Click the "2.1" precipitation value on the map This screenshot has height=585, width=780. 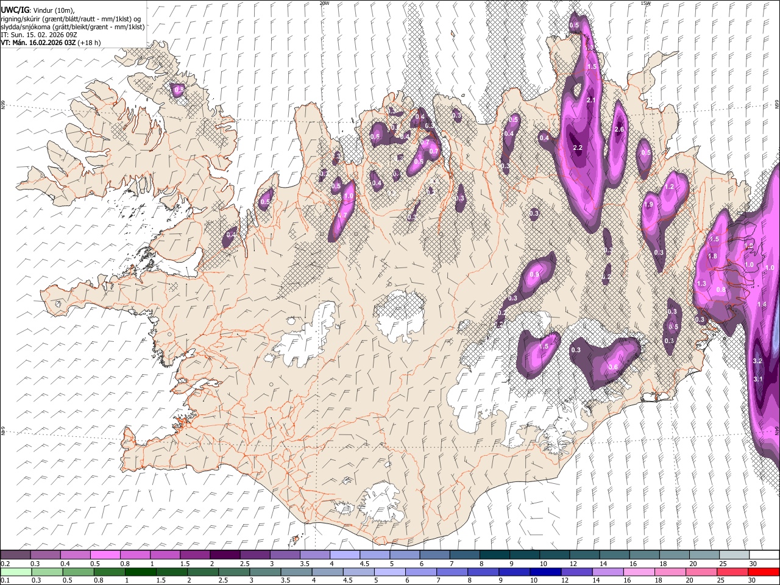coord(590,100)
